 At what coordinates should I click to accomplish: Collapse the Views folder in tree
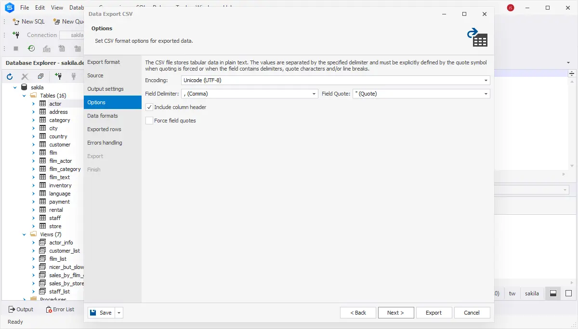pos(24,234)
